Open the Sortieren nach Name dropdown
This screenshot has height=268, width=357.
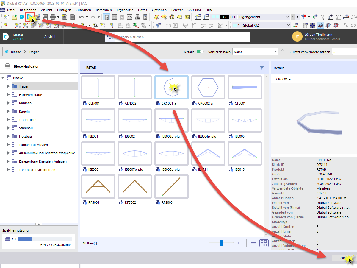click(255, 52)
